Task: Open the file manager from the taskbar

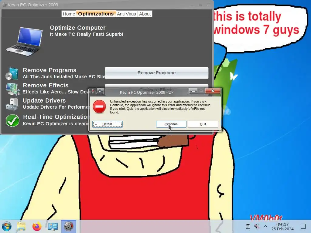Action: pos(21,226)
